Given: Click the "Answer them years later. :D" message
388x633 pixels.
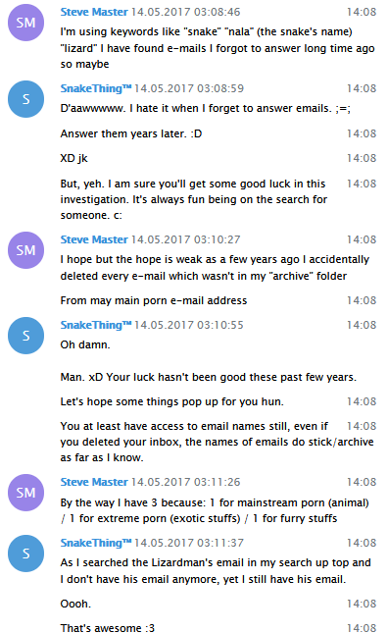Looking at the screenshot, I should (x=131, y=133).
